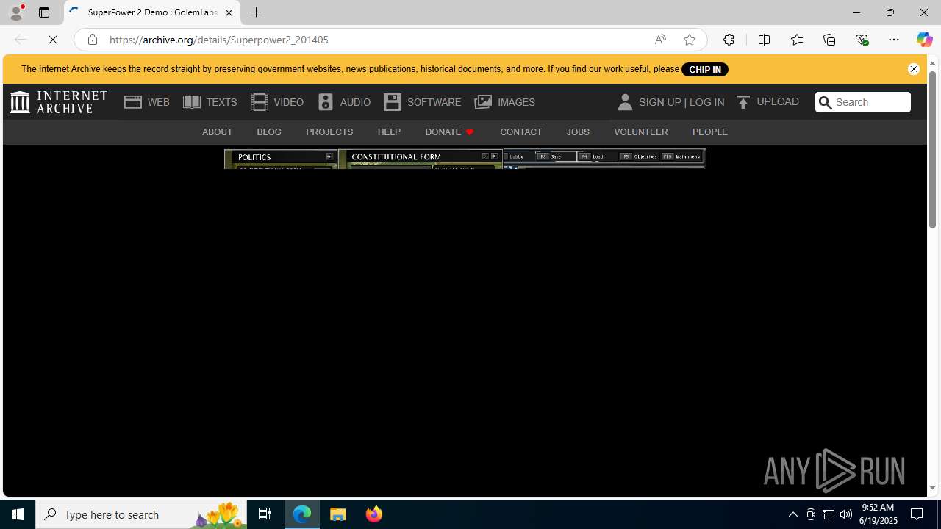Click the browser back arrow
The height and width of the screenshot is (529, 941).
(20, 40)
